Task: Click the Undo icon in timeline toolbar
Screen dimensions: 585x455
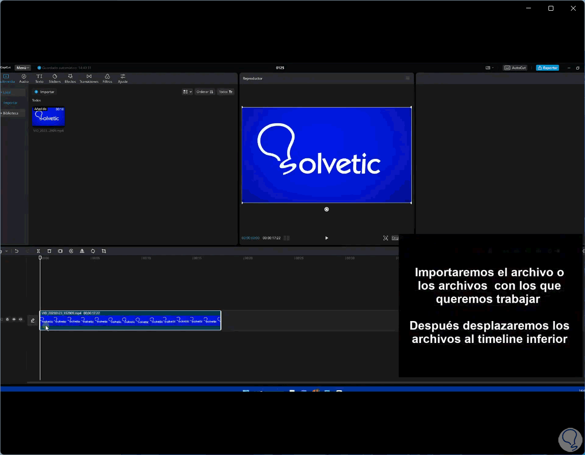Action: click(17, 251)
